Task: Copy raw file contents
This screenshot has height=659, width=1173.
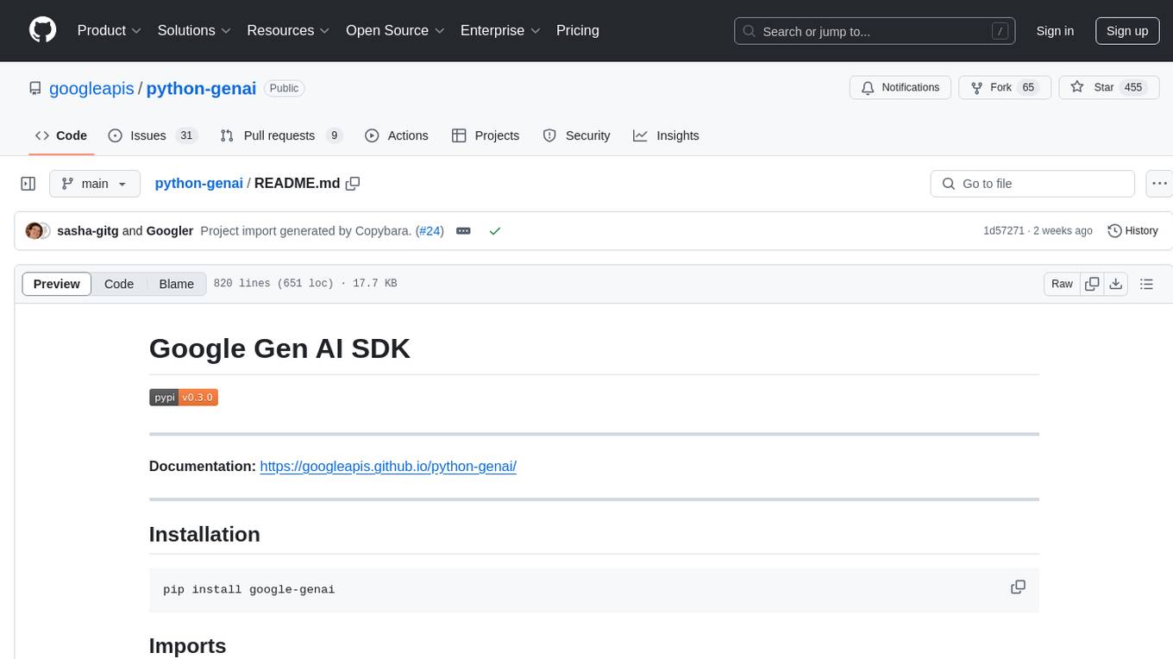Action: click(1092, 284)
